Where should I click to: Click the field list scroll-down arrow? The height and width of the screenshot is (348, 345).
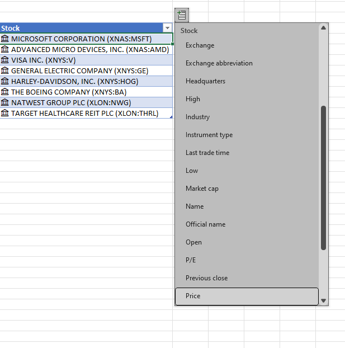point(323,301)
